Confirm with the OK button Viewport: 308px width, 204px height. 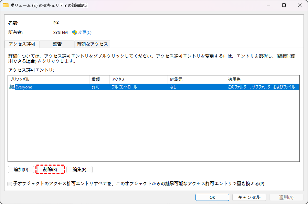(212, 197)
